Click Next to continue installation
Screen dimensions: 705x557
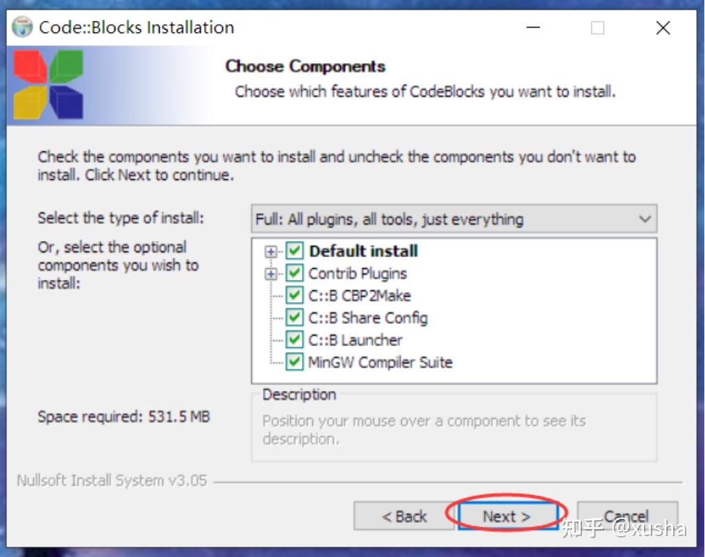(x=508, y=516)
